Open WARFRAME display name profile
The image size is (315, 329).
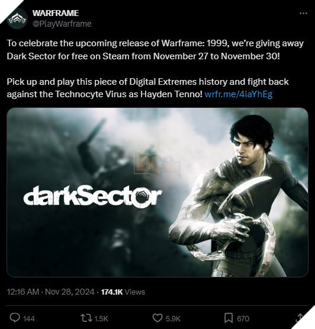coord(56,13)
